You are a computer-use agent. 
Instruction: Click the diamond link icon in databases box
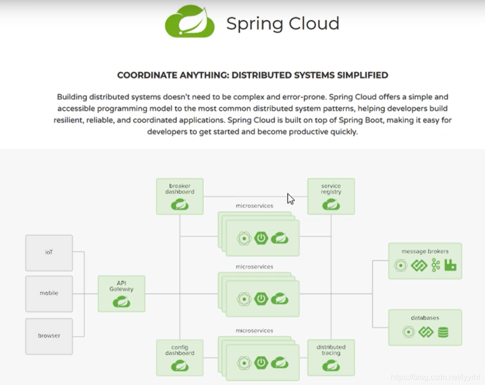tap(426, 332)
